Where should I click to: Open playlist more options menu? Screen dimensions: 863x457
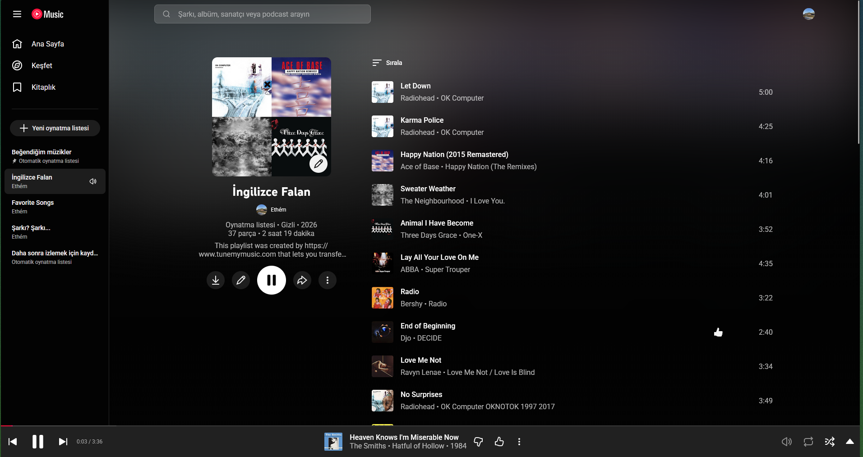328,280
